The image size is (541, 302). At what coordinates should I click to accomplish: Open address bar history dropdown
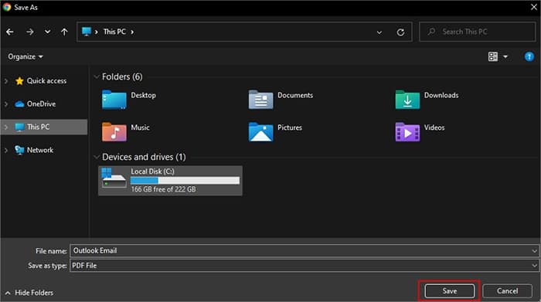(379, 32)
